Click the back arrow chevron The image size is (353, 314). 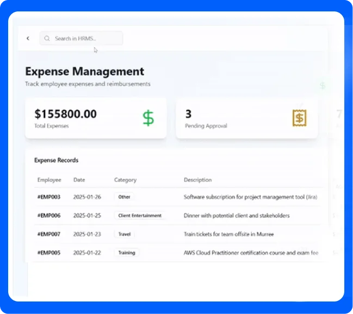28,39
